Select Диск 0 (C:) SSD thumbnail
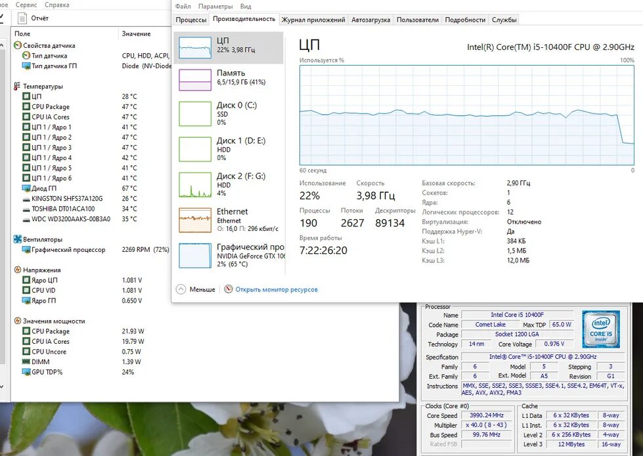 pyautogui.click(x=195, y=114)
